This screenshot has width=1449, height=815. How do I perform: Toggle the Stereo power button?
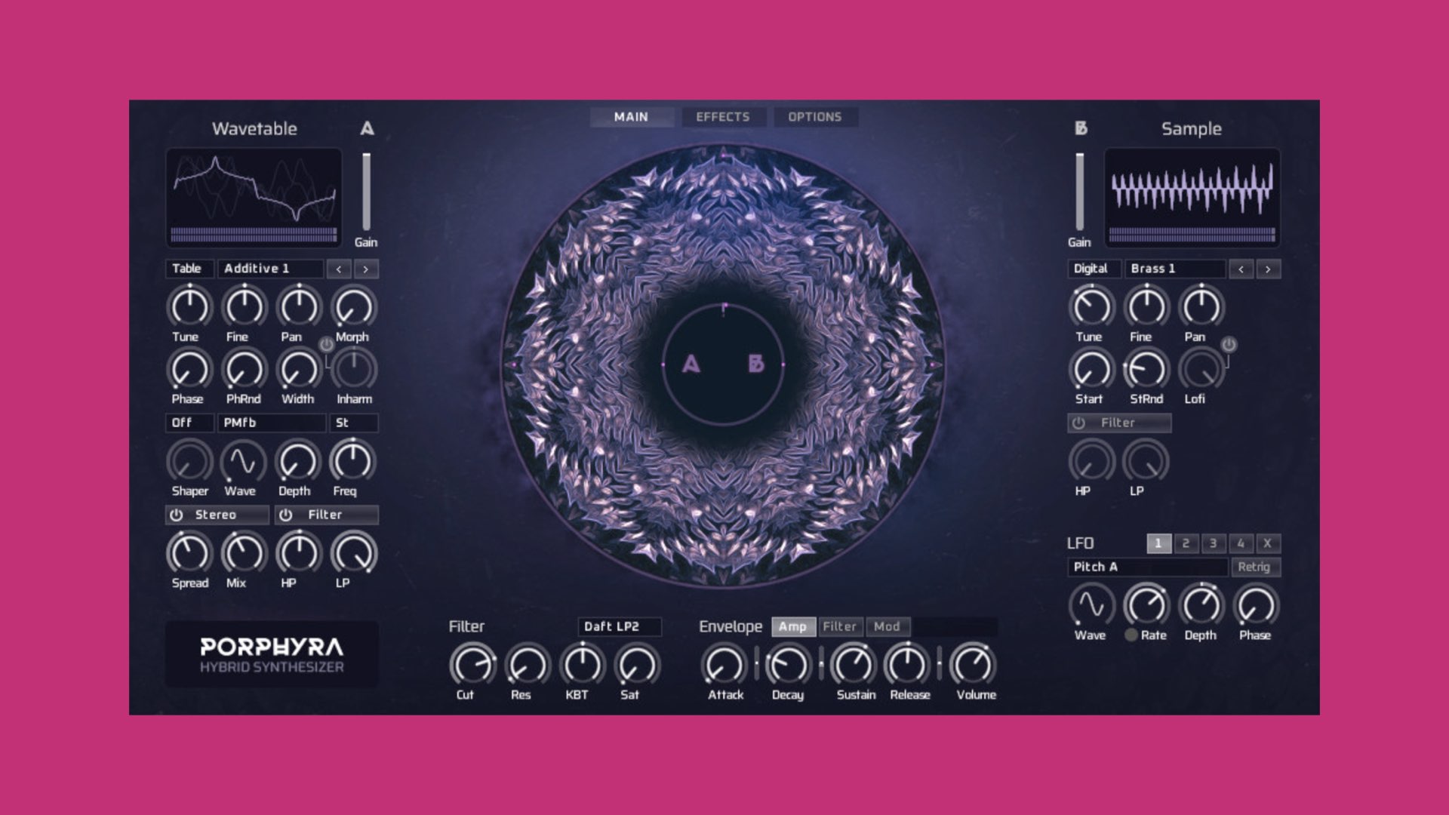tap(177, 515)
